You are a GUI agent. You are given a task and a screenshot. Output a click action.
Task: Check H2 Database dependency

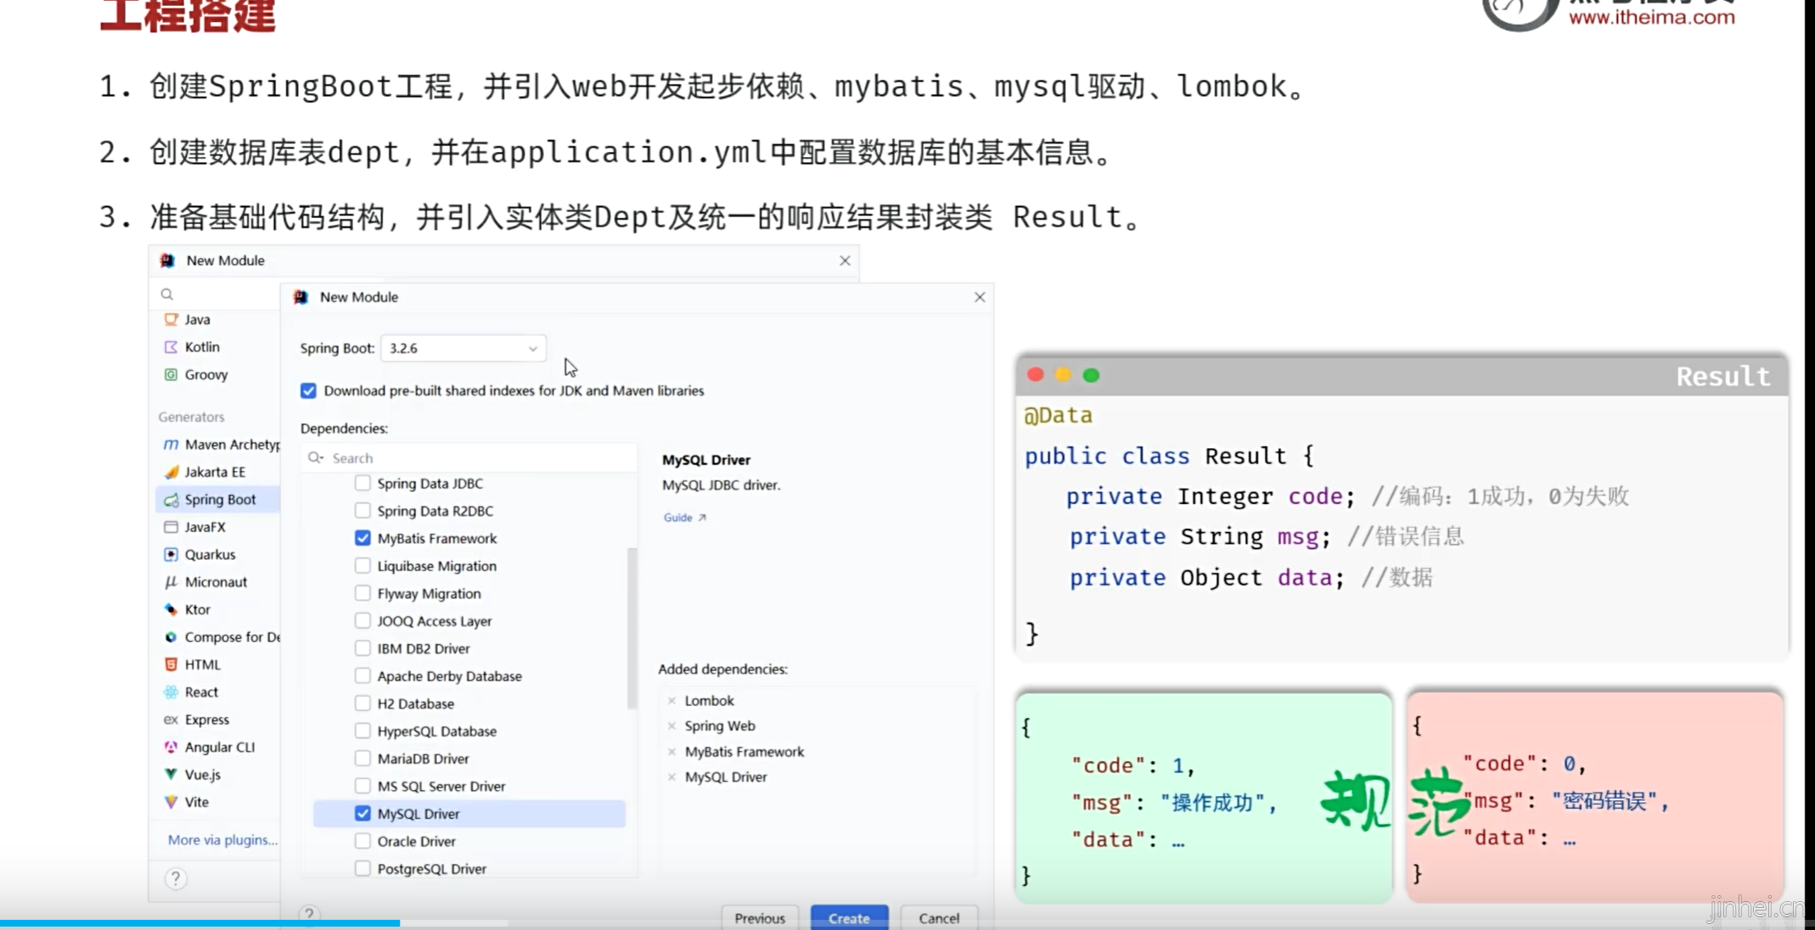pos(362,703)
